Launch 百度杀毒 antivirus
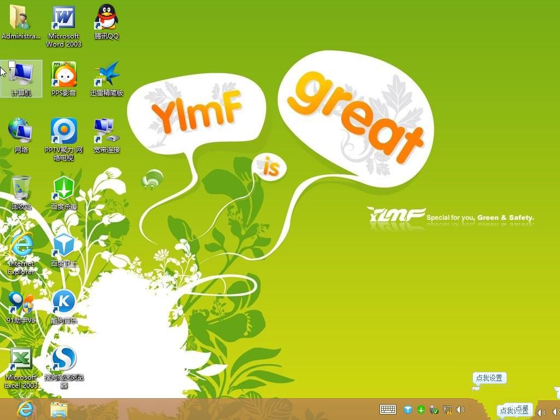Viewport: 560px width, 420px height. pos(63,189)
